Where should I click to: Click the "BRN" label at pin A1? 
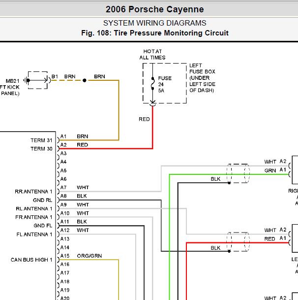pos(82,136)
